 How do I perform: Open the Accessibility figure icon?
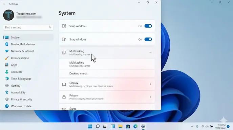[x=7, y=92]
